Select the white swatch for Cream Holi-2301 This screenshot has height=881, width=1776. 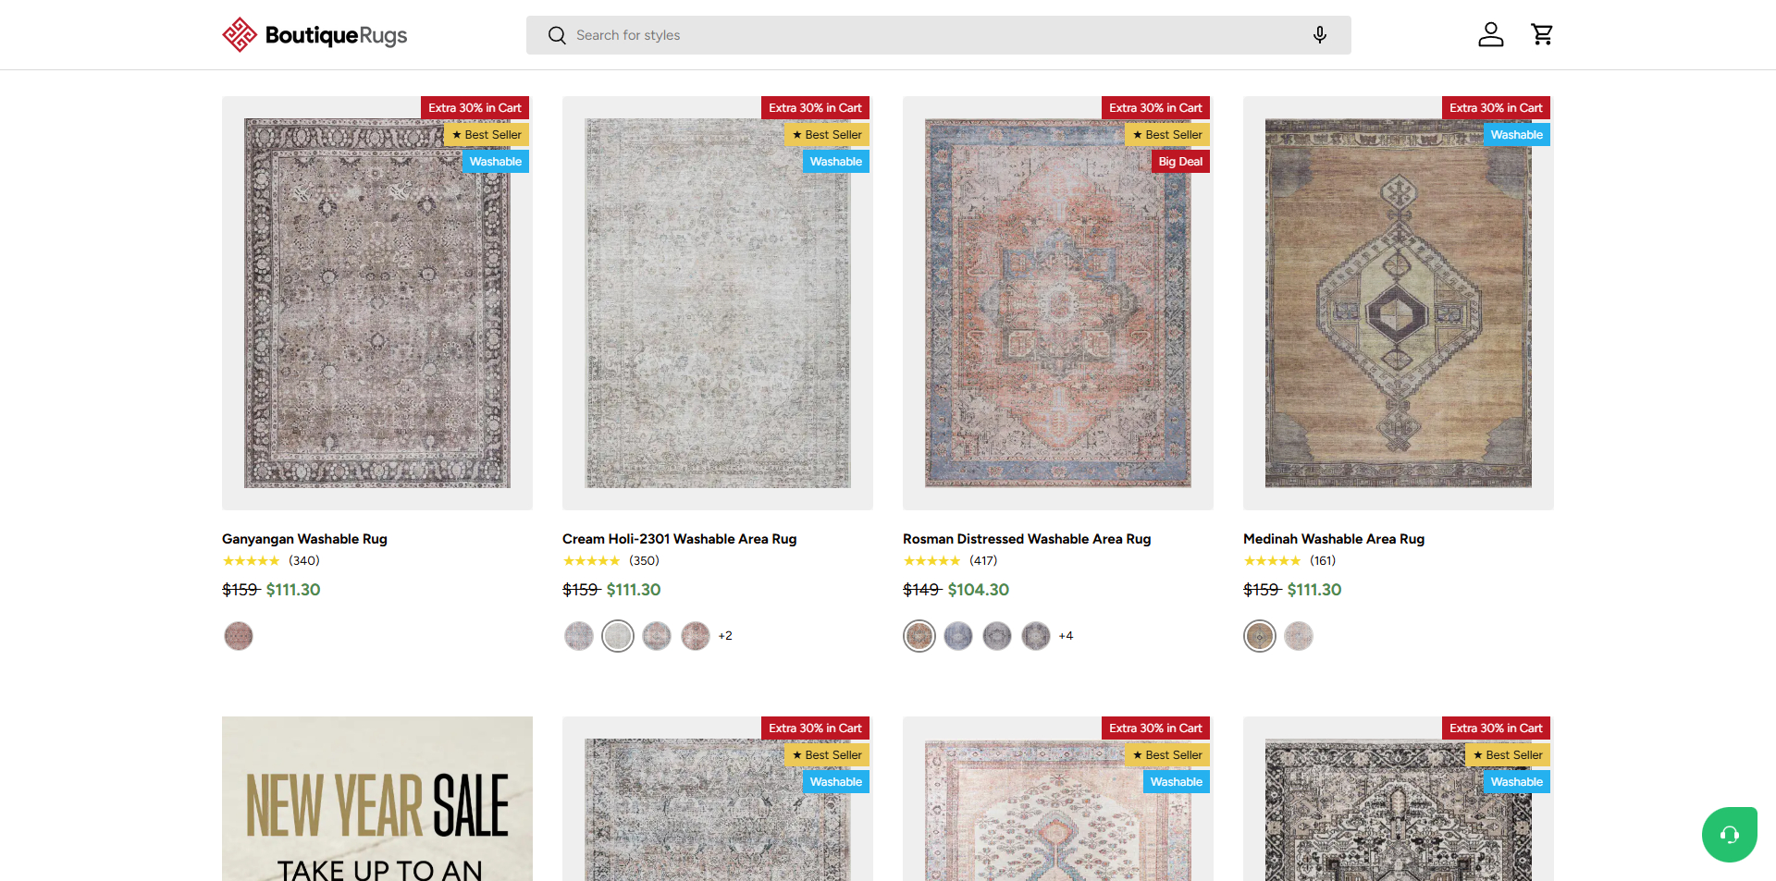pos(618,635)
